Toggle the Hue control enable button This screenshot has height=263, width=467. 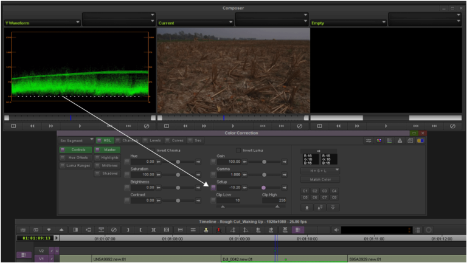pyautogui.click(x=127, y=162)
